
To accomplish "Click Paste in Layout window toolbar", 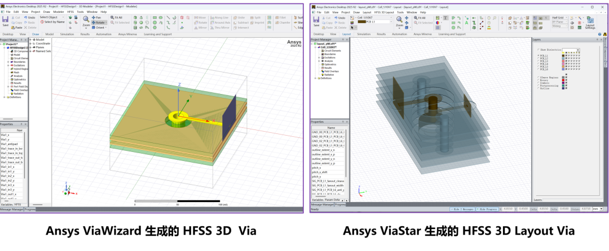I will (328, 28).
